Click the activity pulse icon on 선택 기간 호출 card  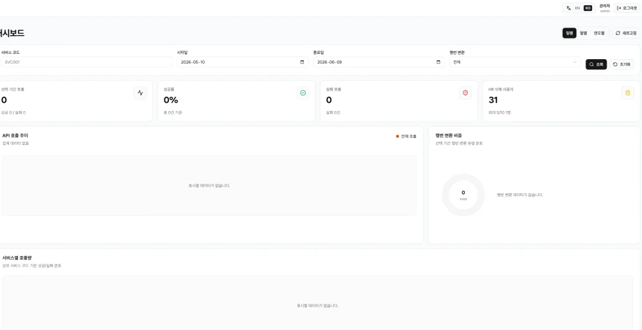pyautogui.click(x=141, y=93)
